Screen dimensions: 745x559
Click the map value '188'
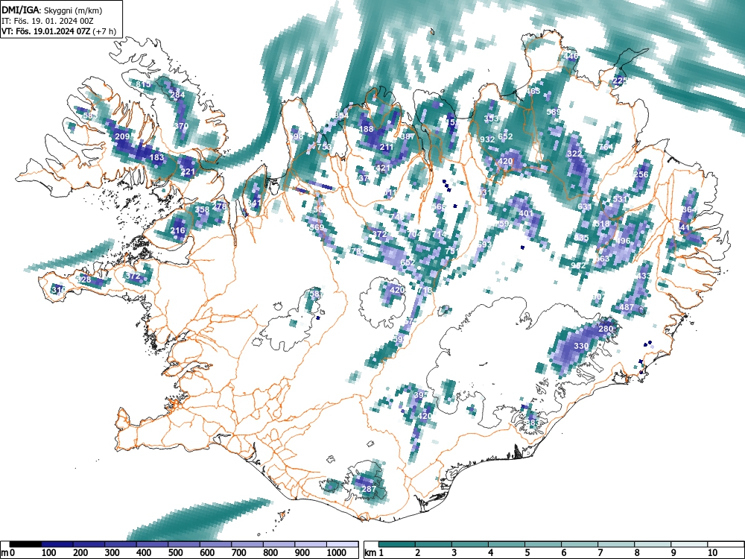(366, 129)
